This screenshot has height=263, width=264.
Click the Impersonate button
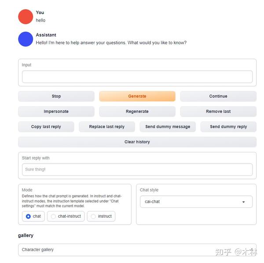click(x=56, y=111)
